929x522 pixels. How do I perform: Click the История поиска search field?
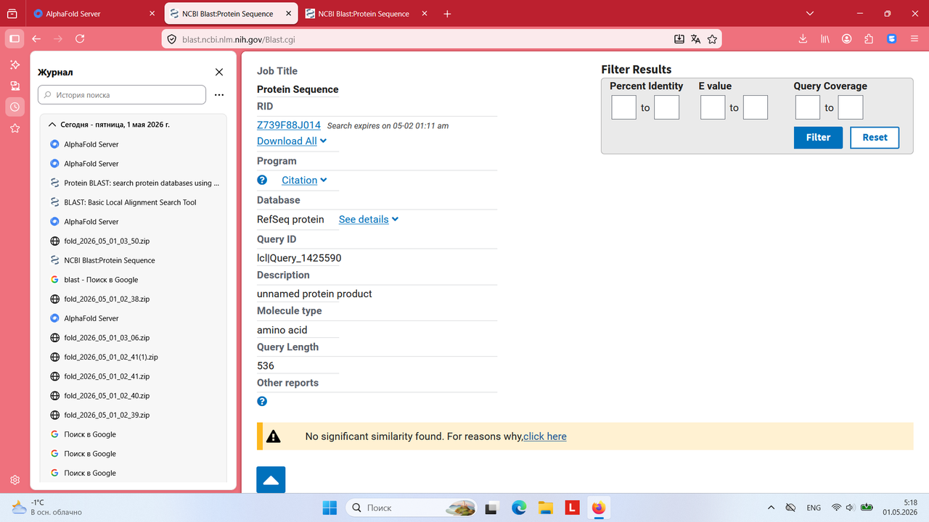point(122,95)
